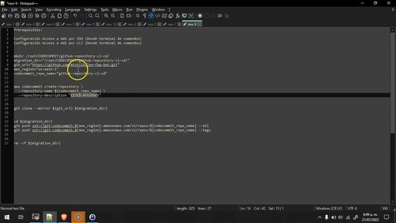Click the ssh git-codecommit link on line 23
The image size is (396, 223).
tap(54, 126)
